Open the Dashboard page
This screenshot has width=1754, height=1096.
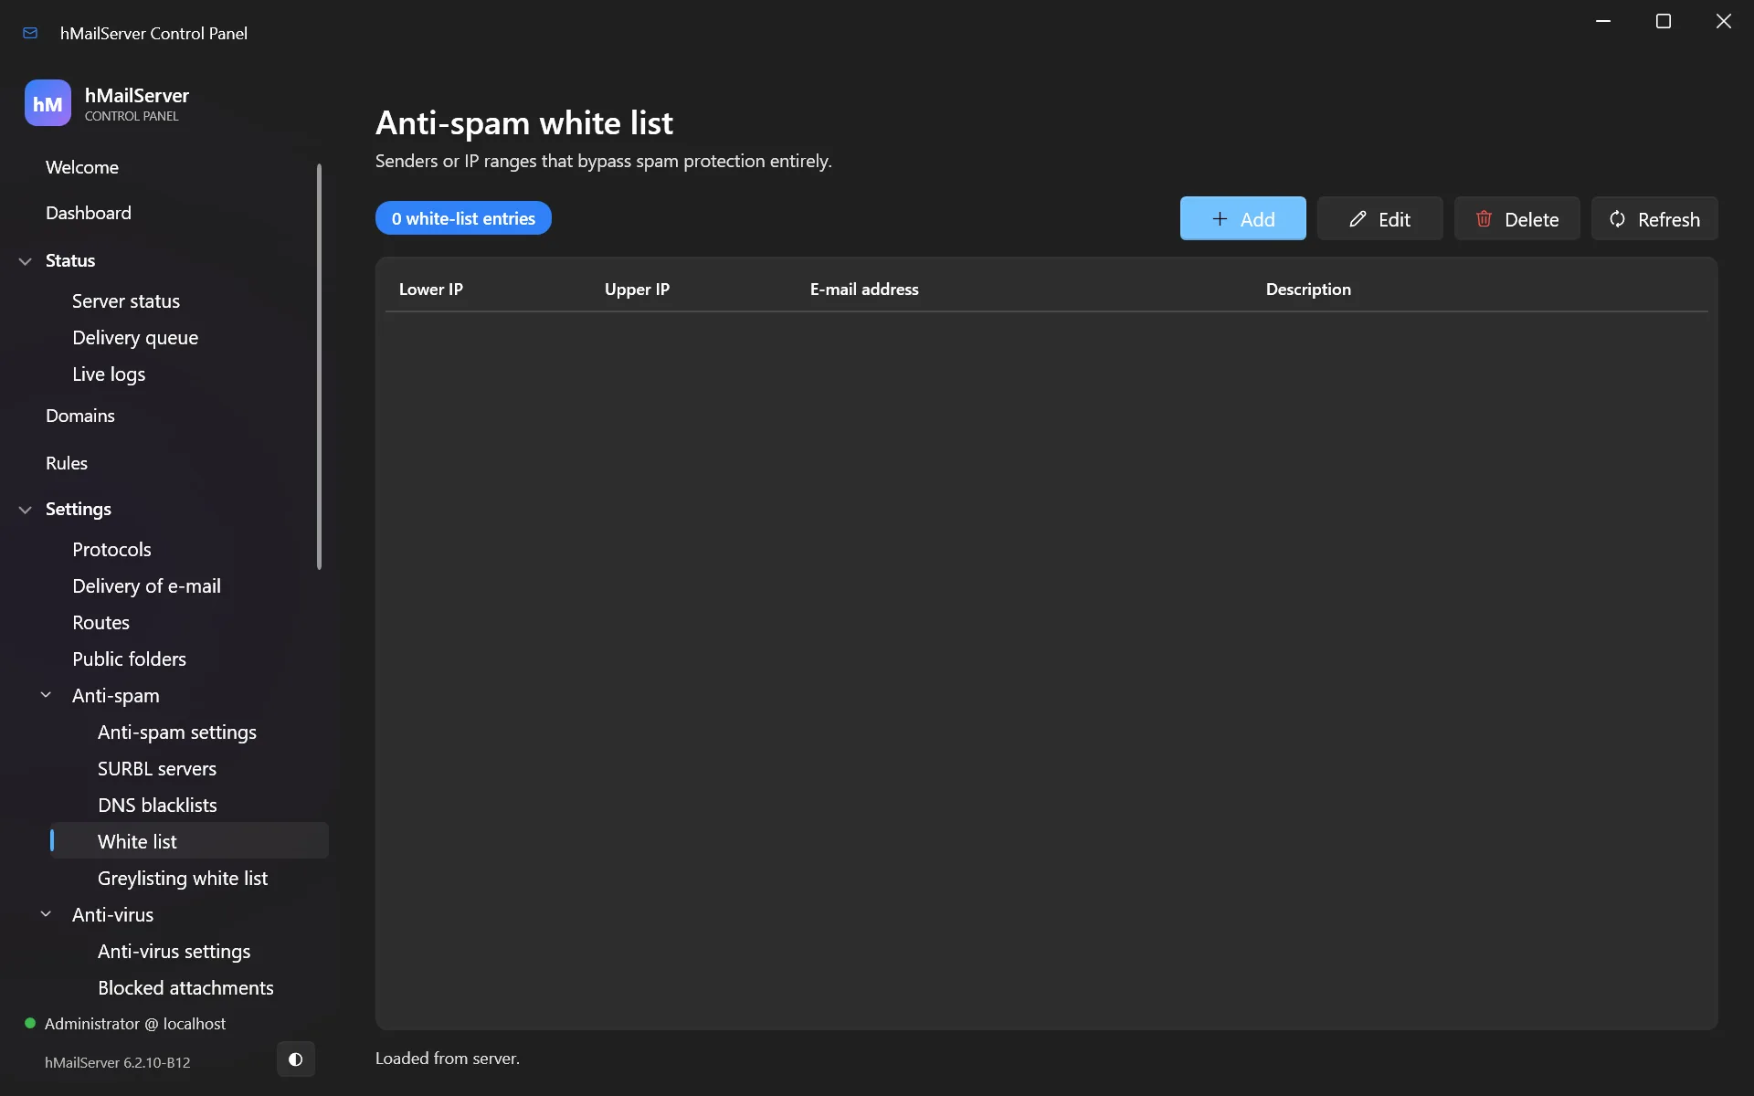(x=89, y=213)
